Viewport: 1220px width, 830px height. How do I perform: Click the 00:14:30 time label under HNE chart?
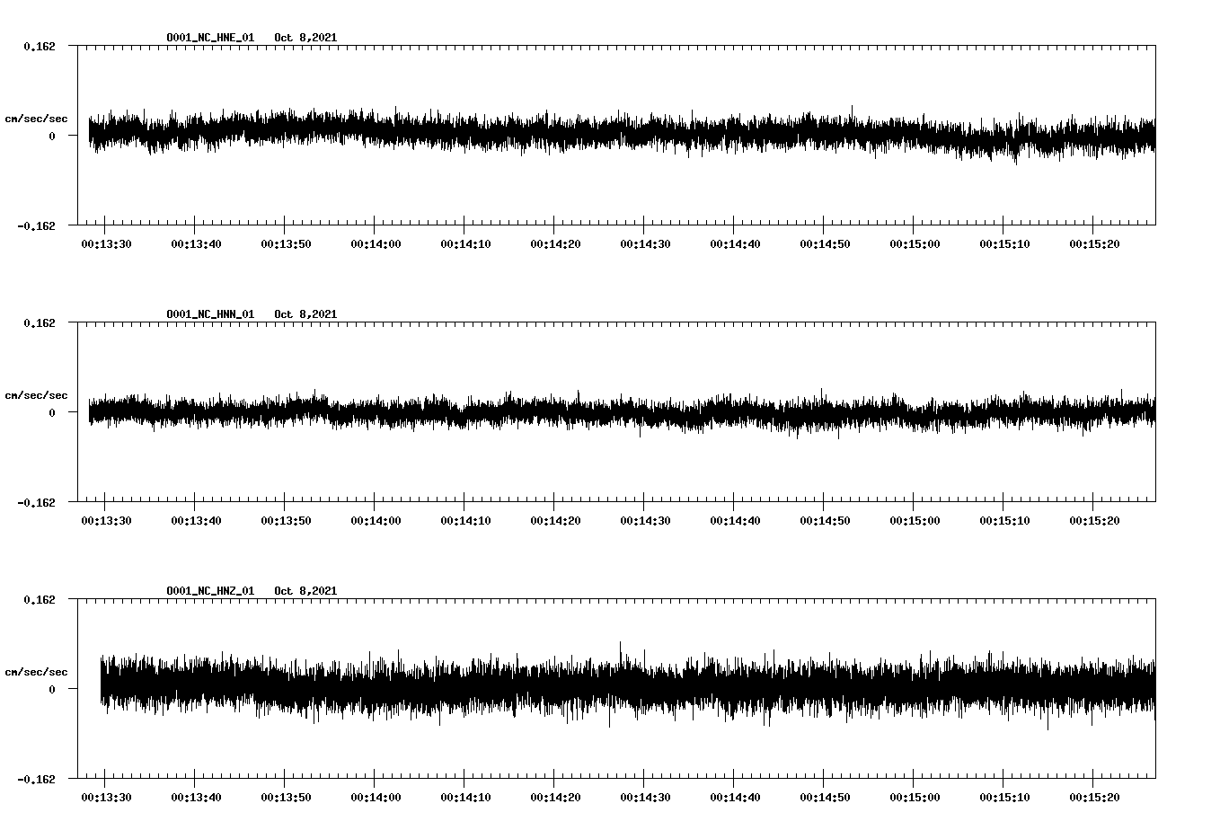tap(645, 244)
